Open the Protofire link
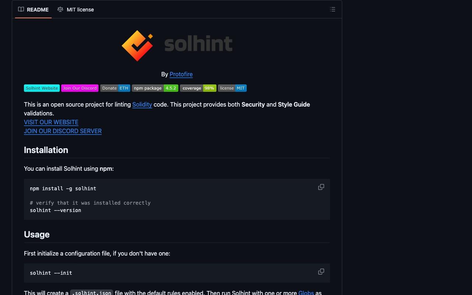 pos(181,74)
